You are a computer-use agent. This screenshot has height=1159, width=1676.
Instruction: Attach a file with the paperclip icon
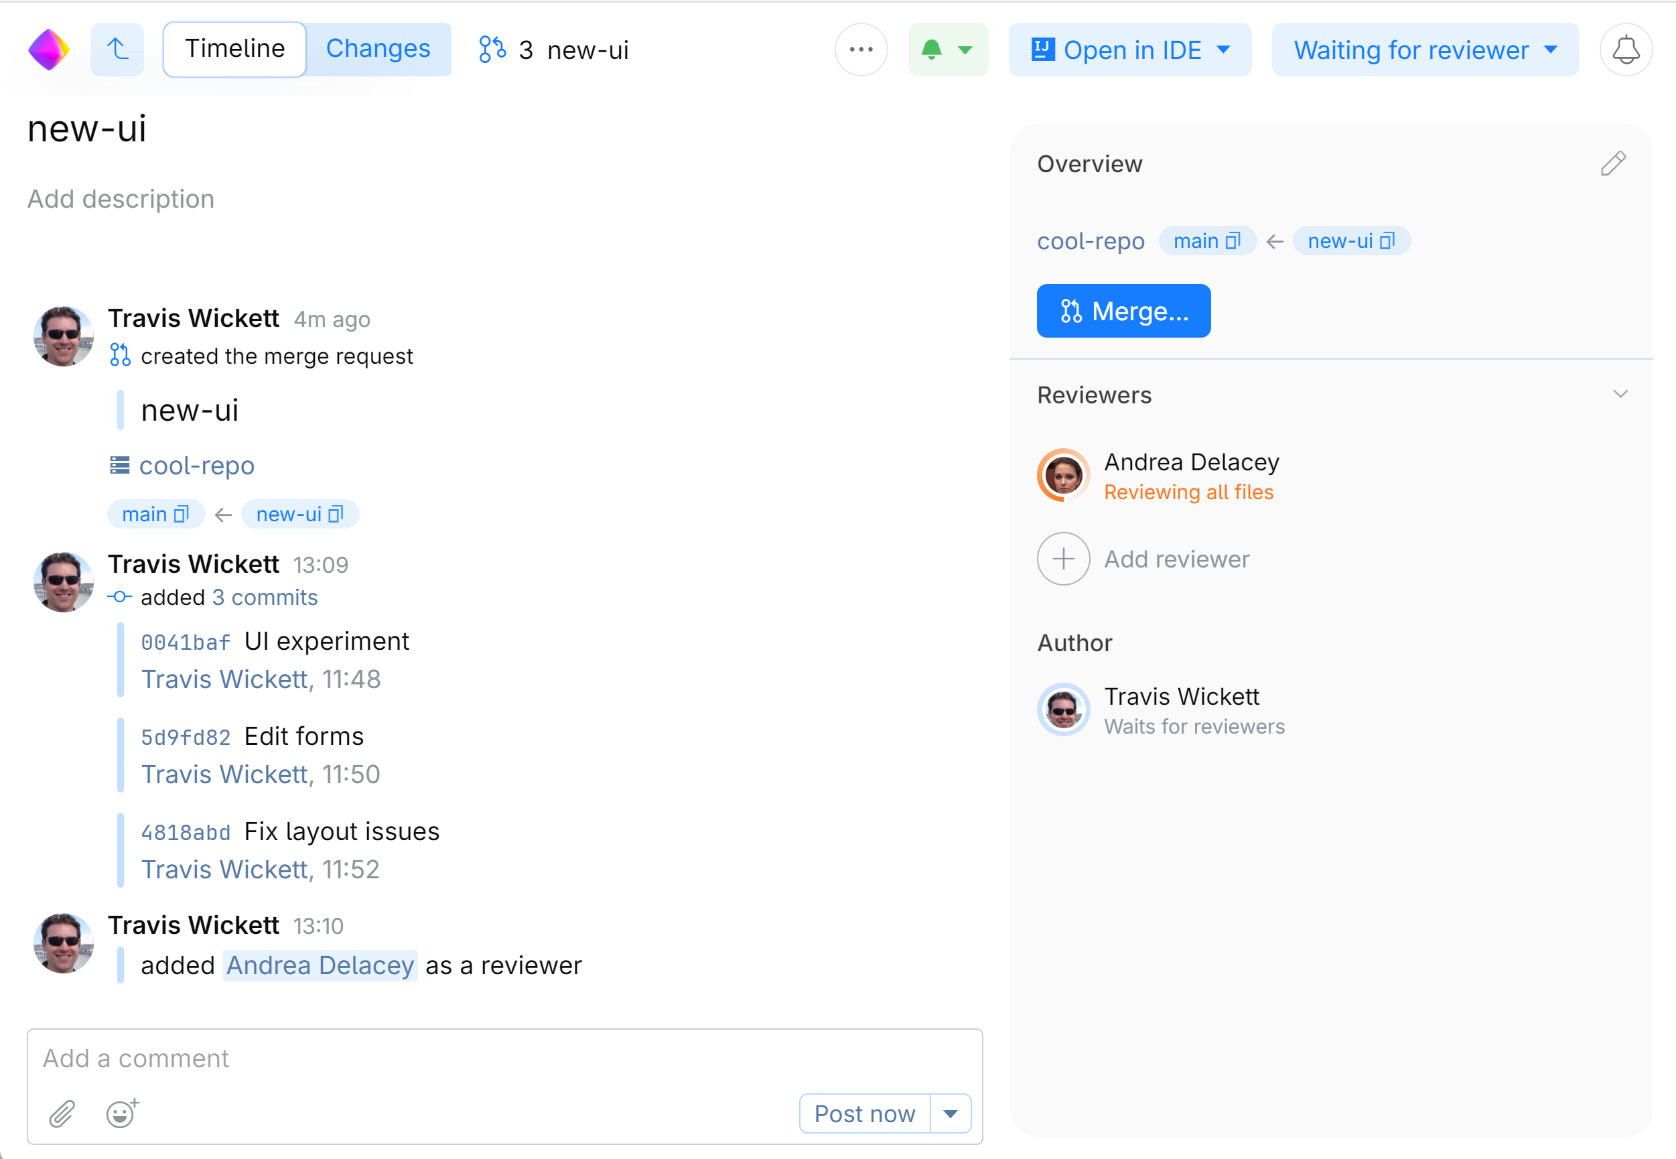pos(62,1113)
